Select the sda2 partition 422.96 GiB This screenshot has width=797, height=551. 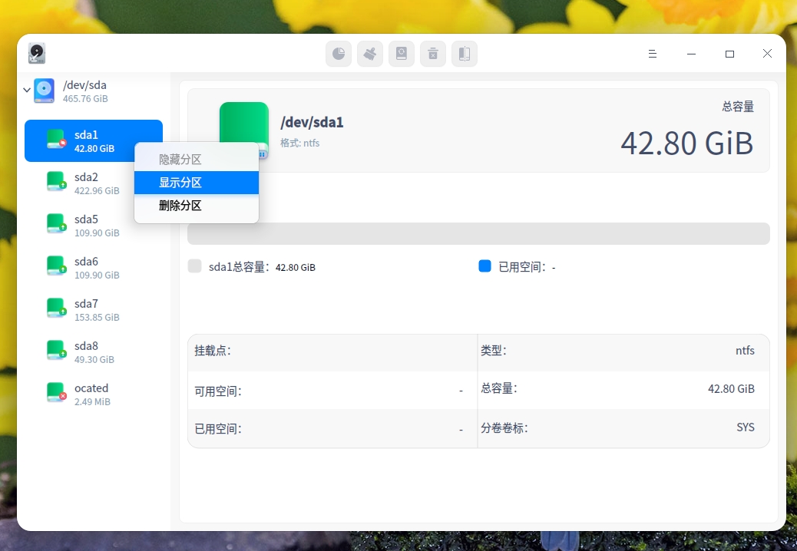pyautogui.click(x=94, y=183)
